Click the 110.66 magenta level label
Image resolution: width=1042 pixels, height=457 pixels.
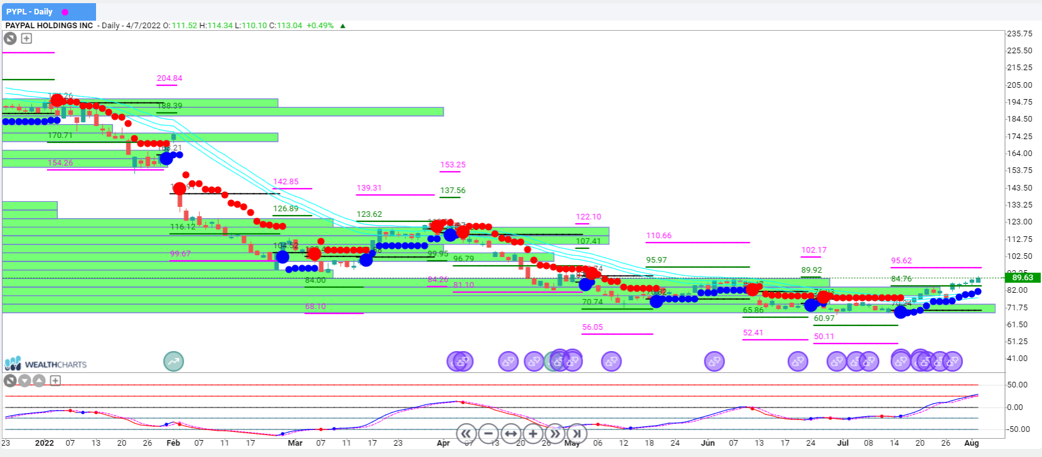click(x=658, y=236)
